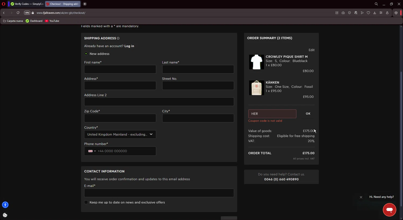The height and width of the screenshot is (220, 403).
Task: Open the downloads panel
Action: pyautogui.click(x=375, y=13)
